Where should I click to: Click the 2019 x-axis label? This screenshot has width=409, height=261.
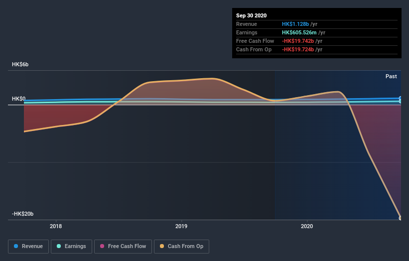point(181,226)
